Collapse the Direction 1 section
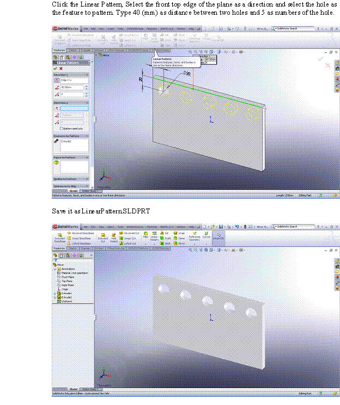Screen dimensions: 340x405 tap(87, 75)
